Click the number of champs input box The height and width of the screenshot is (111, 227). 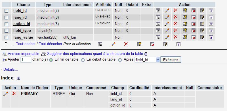click(26, 60)
